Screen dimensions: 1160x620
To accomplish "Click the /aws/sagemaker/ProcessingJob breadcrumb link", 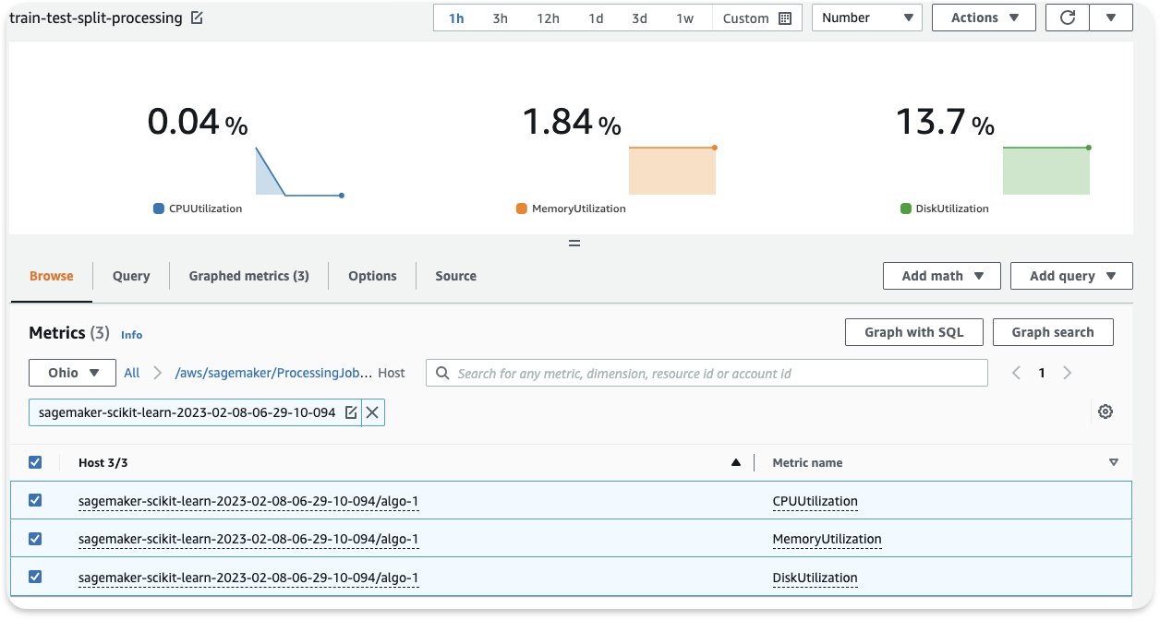I will pos(273,373).
